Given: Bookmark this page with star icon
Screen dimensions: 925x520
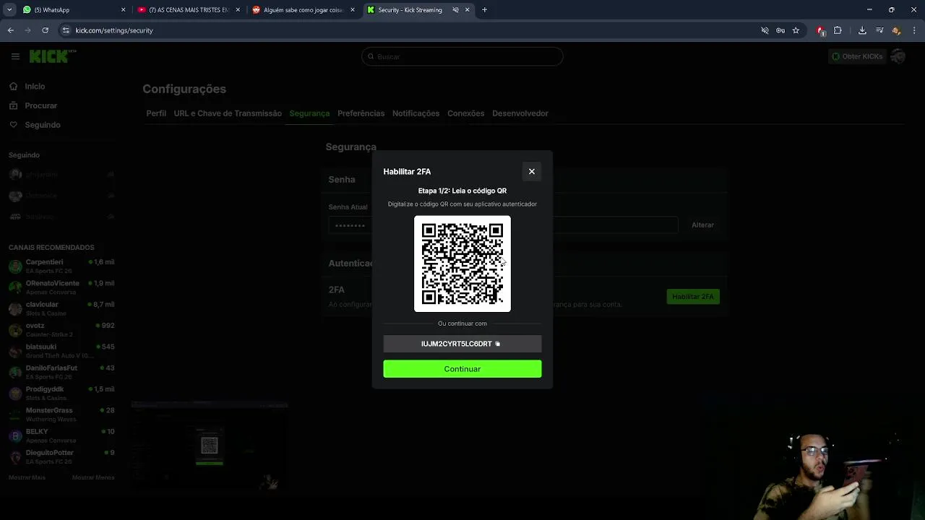Looking at the screenshot, I should pyautogui.click(x=796, y=30).
